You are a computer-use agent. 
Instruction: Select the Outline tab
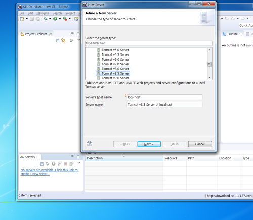point(232,34)
